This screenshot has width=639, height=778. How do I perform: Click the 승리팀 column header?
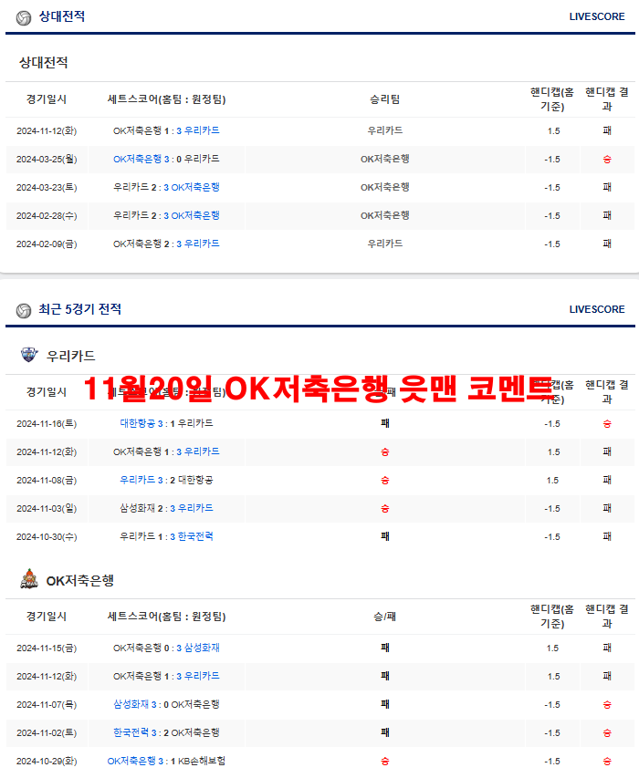pos(384,99)
